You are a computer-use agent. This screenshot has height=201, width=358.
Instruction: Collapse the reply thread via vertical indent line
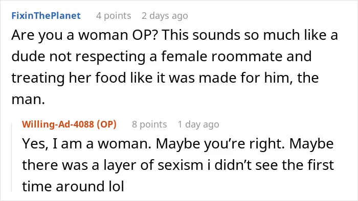click(12, 158)
